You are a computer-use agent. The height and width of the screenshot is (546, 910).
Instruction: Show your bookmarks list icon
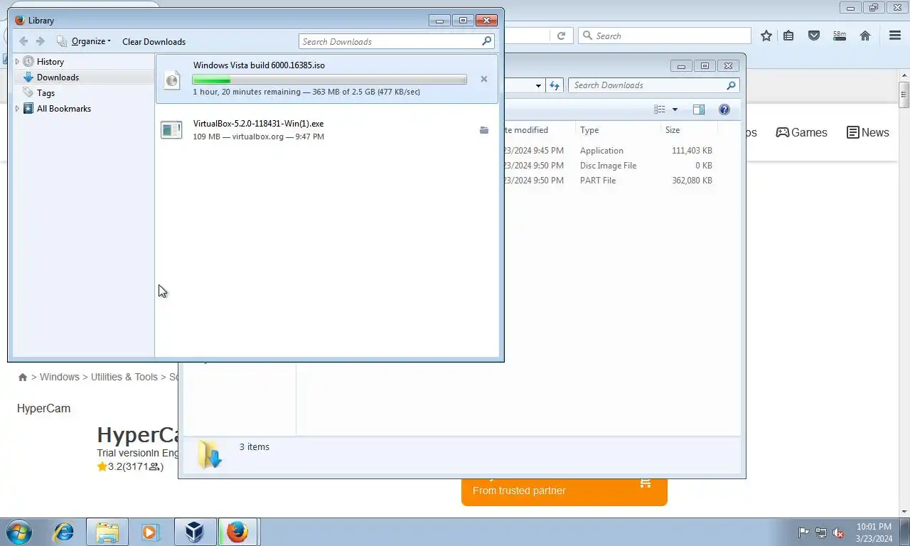click(788, 36)
